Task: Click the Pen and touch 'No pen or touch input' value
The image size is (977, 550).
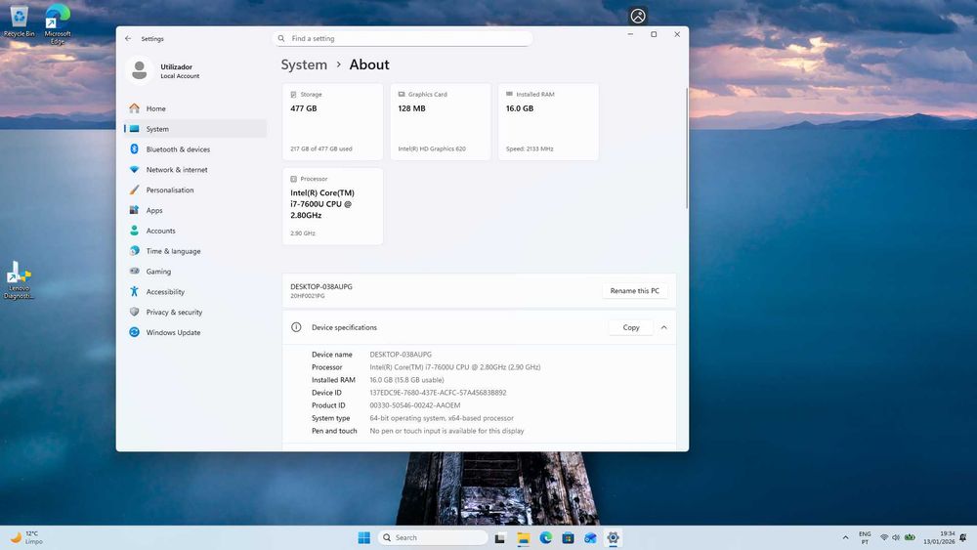Action: click(446, 431)
